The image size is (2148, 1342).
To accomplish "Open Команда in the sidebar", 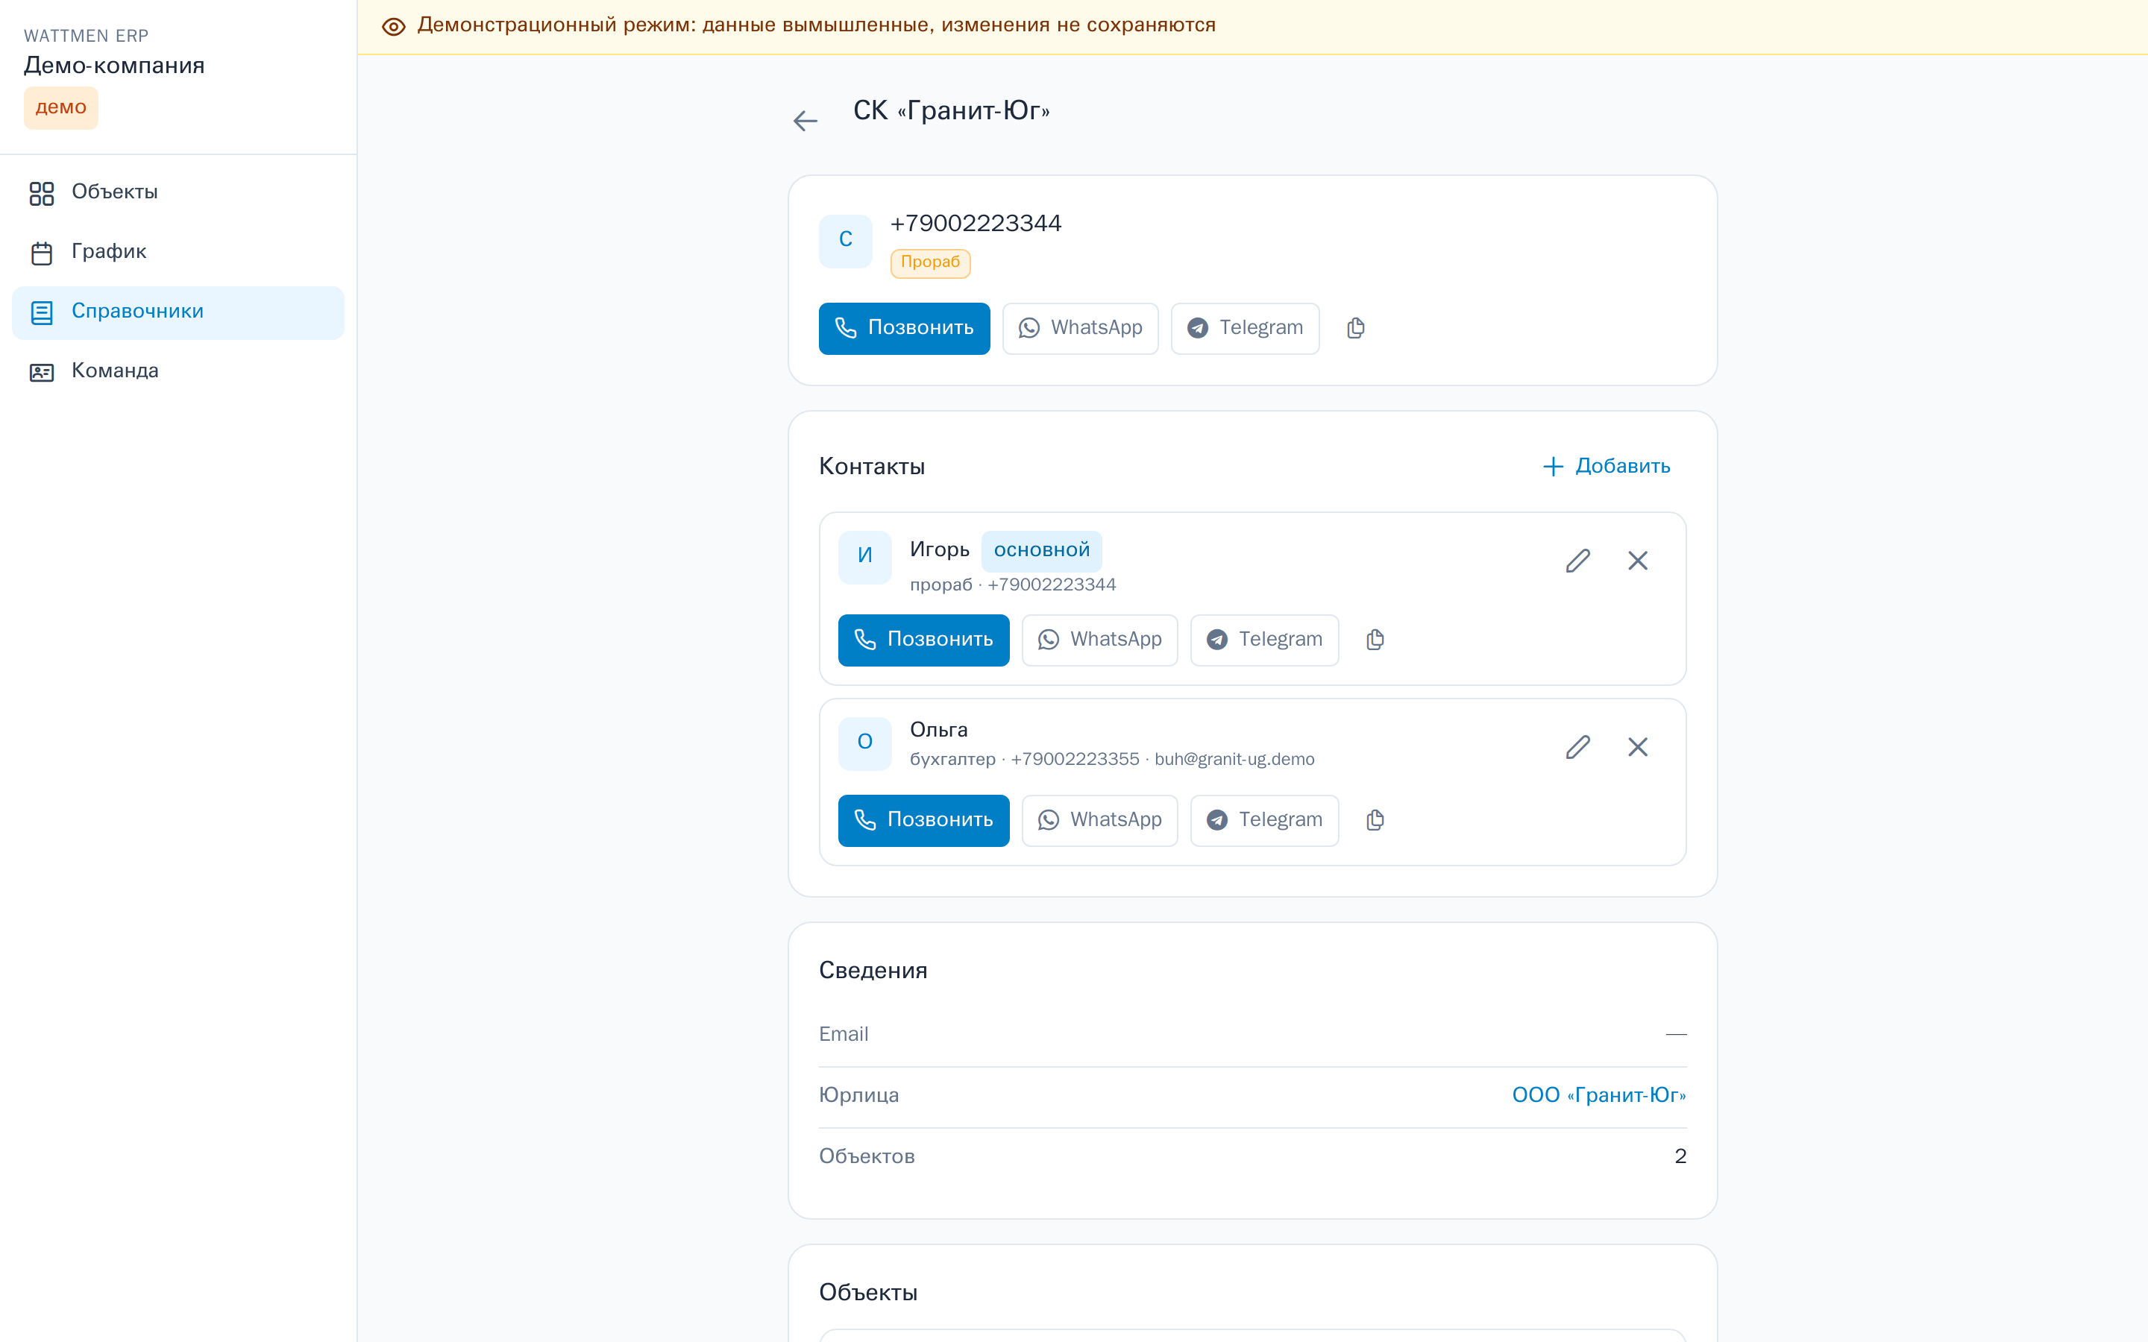I will tap(178, 372).
